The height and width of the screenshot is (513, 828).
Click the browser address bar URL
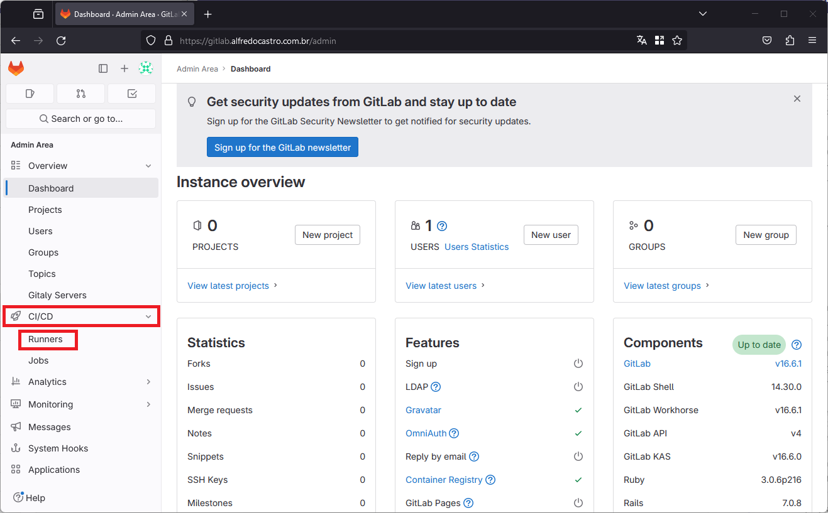[x=258, y=41]
